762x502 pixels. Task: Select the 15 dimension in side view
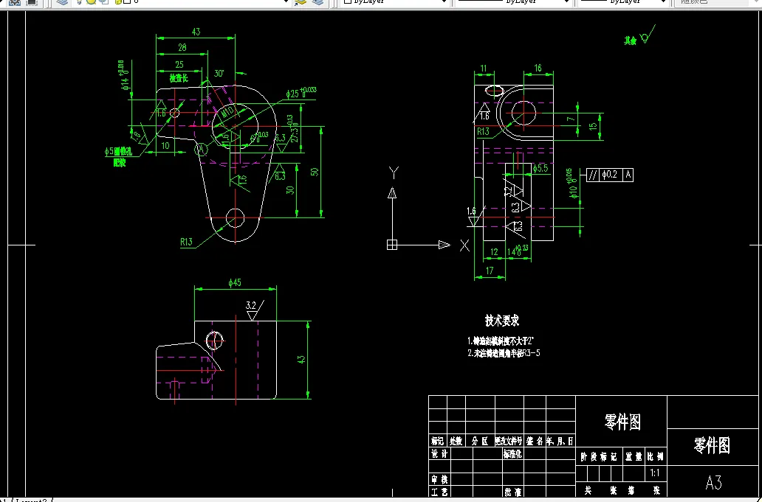coord(593,126)
